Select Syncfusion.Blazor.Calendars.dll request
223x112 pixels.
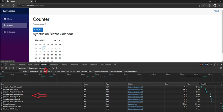point(41,87)
